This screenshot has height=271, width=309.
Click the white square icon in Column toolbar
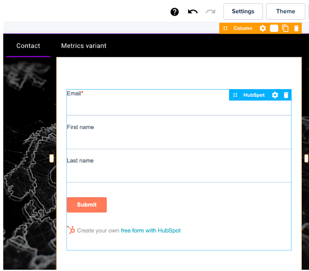[274, 28]
